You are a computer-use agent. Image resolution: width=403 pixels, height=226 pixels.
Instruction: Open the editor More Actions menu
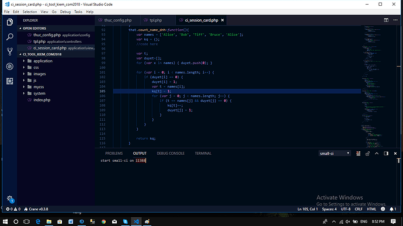click(395, 20)
